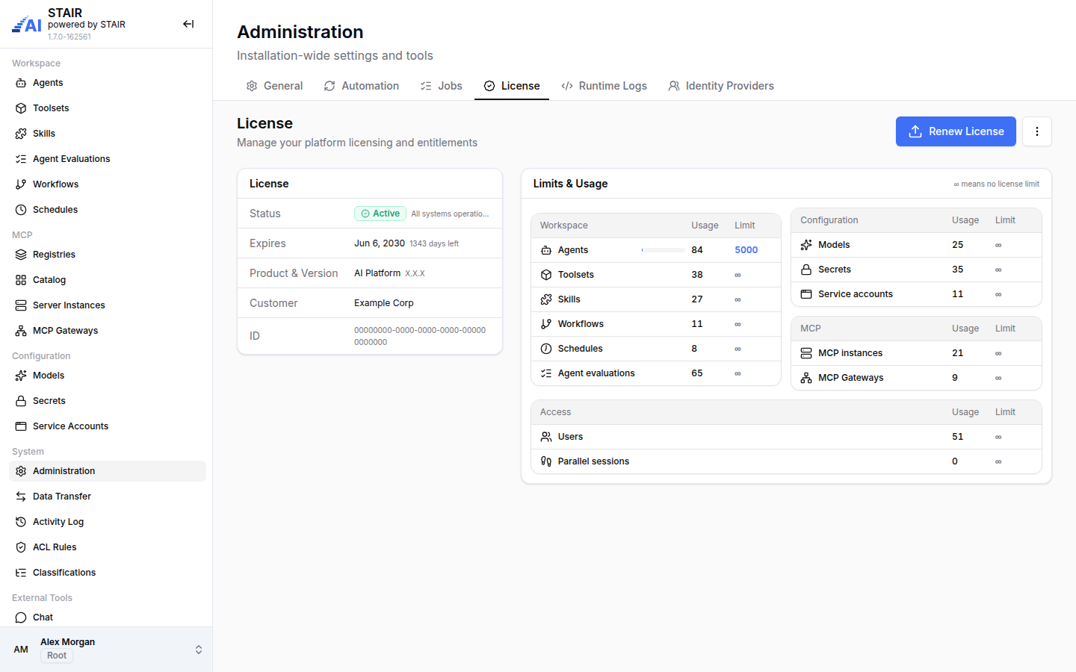The height and width of the screenshot is (672, 1076).
Task: Select Administration in the sidebar
Action: (x=108, y=471)
